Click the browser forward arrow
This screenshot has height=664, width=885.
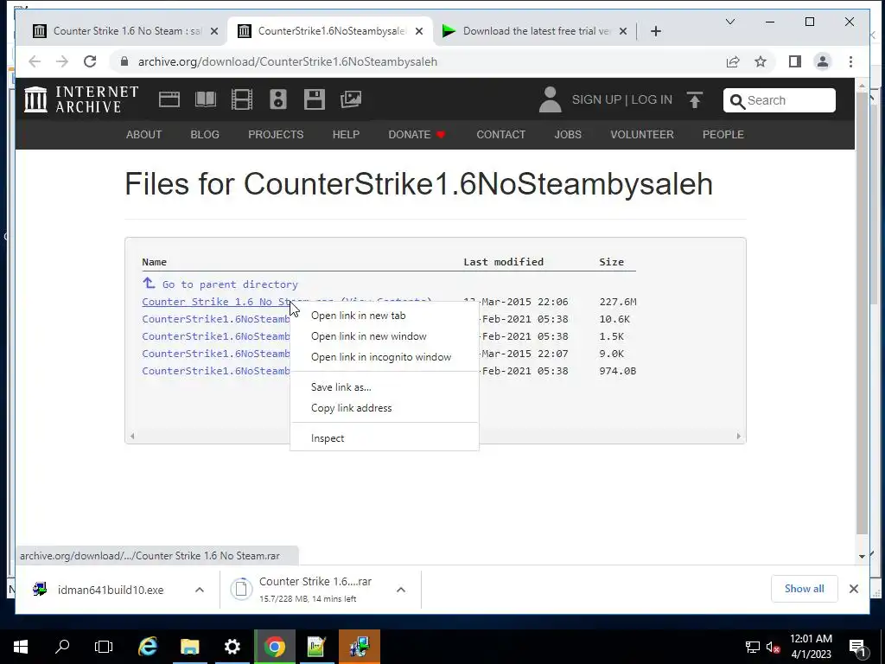[x=62, y=61]
